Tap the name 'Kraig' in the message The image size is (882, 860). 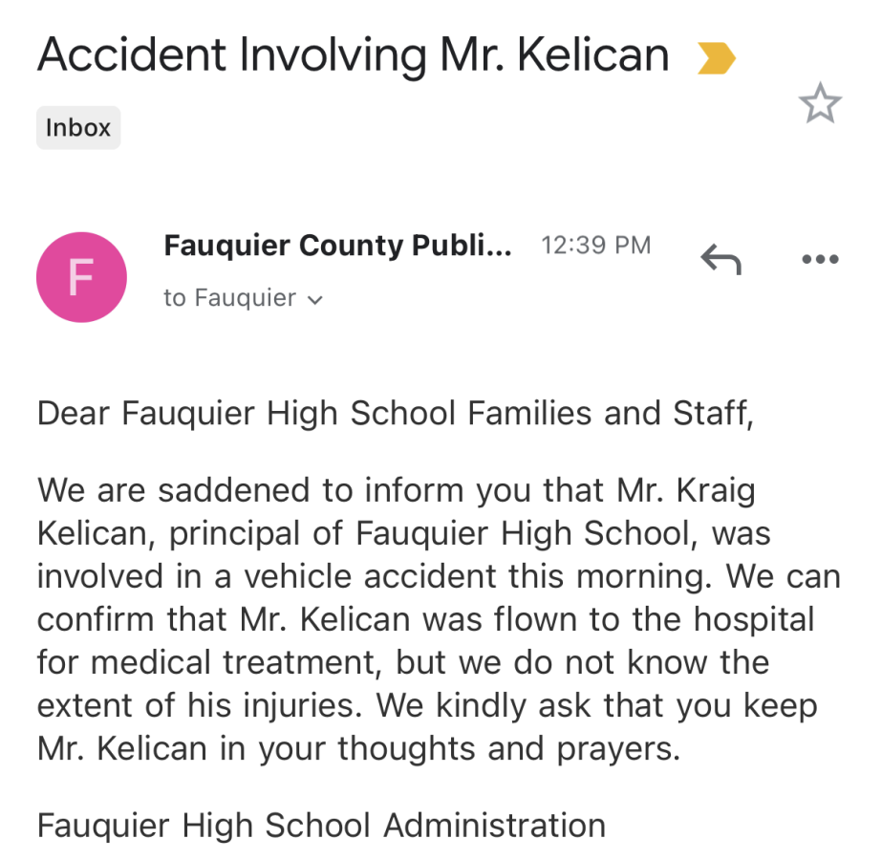pyautogui.click(x=715, y=491)
